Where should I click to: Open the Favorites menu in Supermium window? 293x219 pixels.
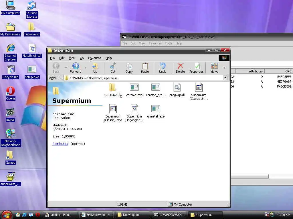tap(94, 58)
